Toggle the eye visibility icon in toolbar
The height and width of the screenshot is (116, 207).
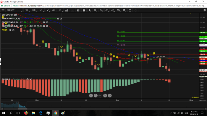(124, 10)
